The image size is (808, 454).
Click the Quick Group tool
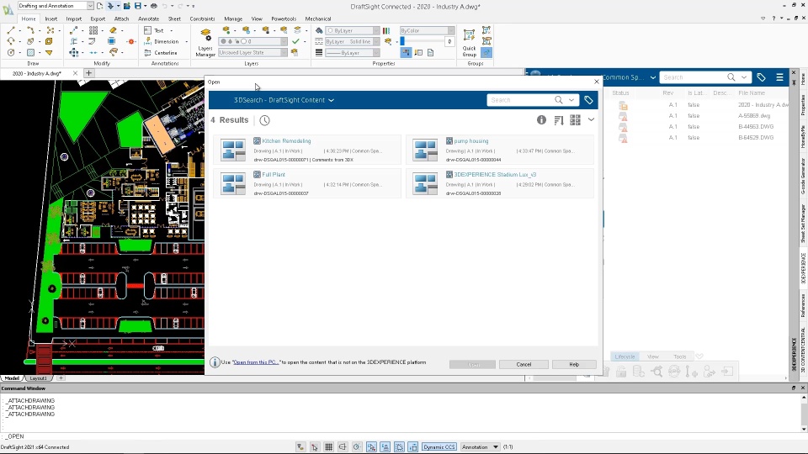pyautogui.click(x=469, y=42)
